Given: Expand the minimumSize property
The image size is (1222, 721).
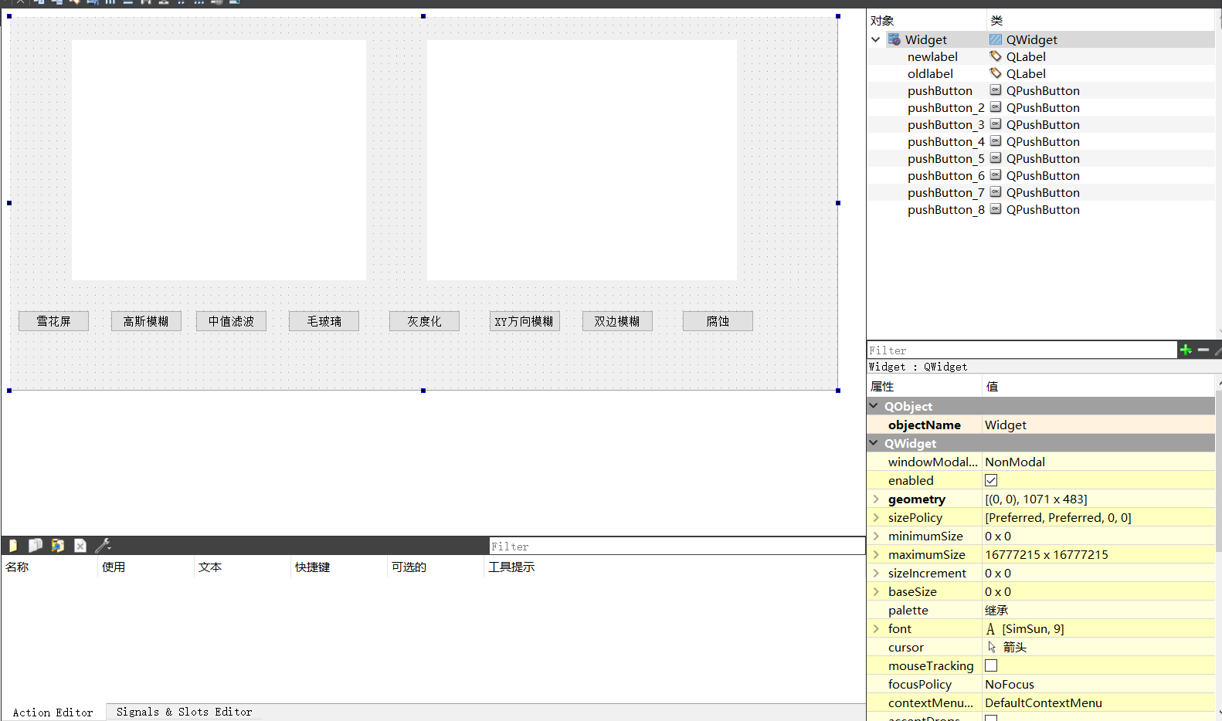Looking at the screenshot, I should (876, 536).
